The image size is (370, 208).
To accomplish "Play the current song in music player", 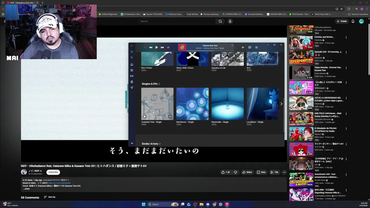I will (156, 47).
